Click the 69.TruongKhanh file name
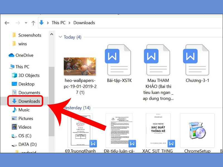Screen dimensions: 223x167 pos(80,151)
